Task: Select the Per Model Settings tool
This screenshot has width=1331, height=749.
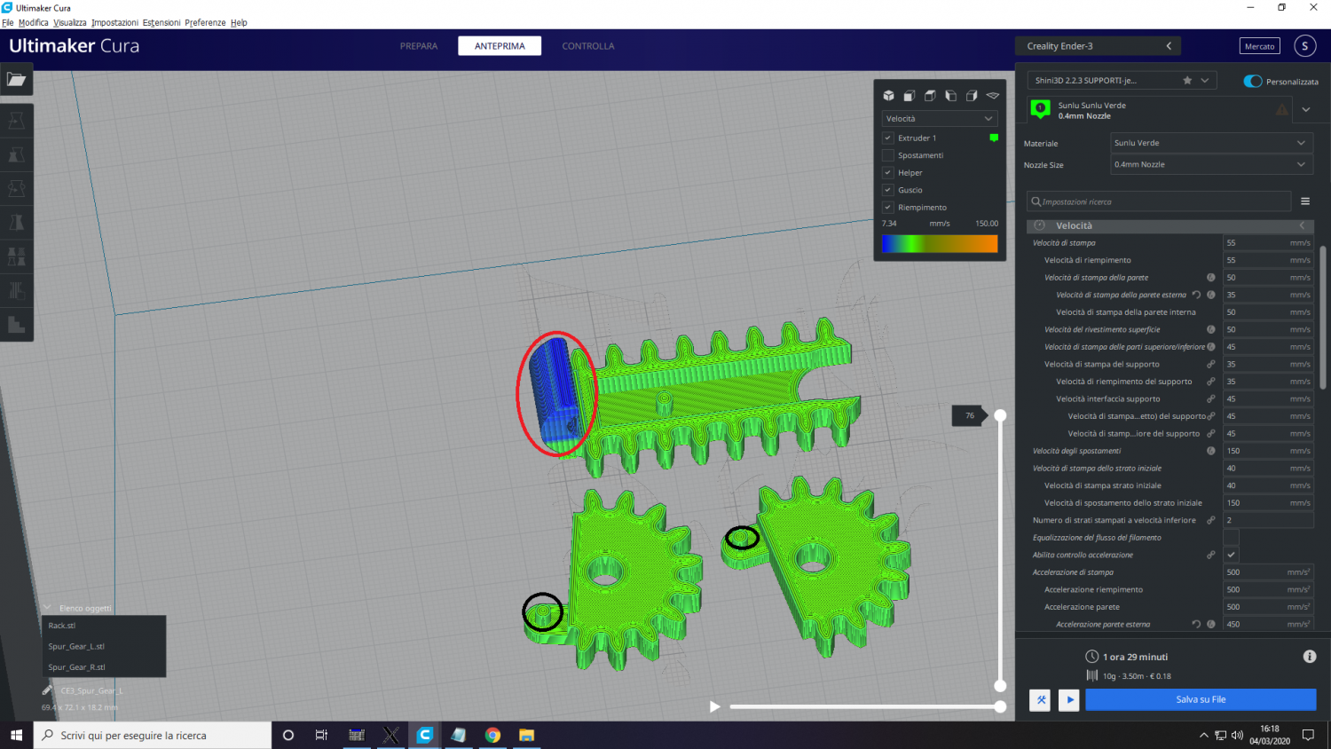Action: [x=16, y=256]
